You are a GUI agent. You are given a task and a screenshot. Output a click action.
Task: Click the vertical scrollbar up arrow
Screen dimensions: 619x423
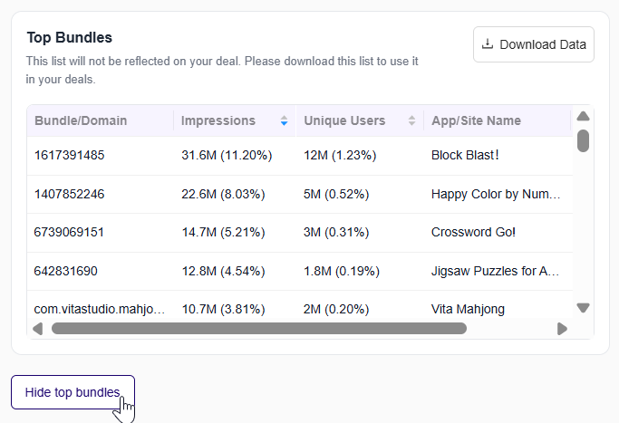click(583, 117)
